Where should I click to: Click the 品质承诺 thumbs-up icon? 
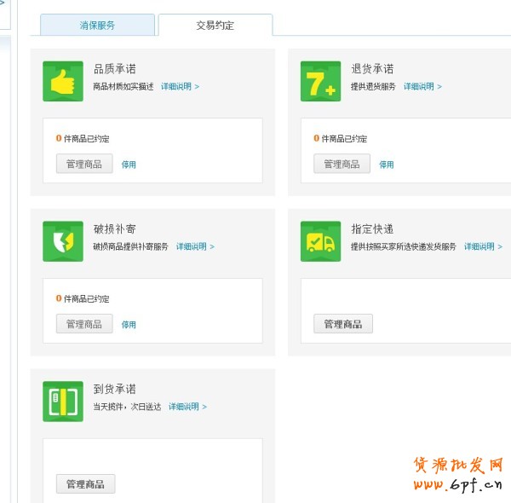click(x=63, y=82)
